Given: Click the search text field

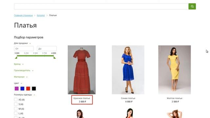Looking at the screenshot, I should (x=101, y=6).
